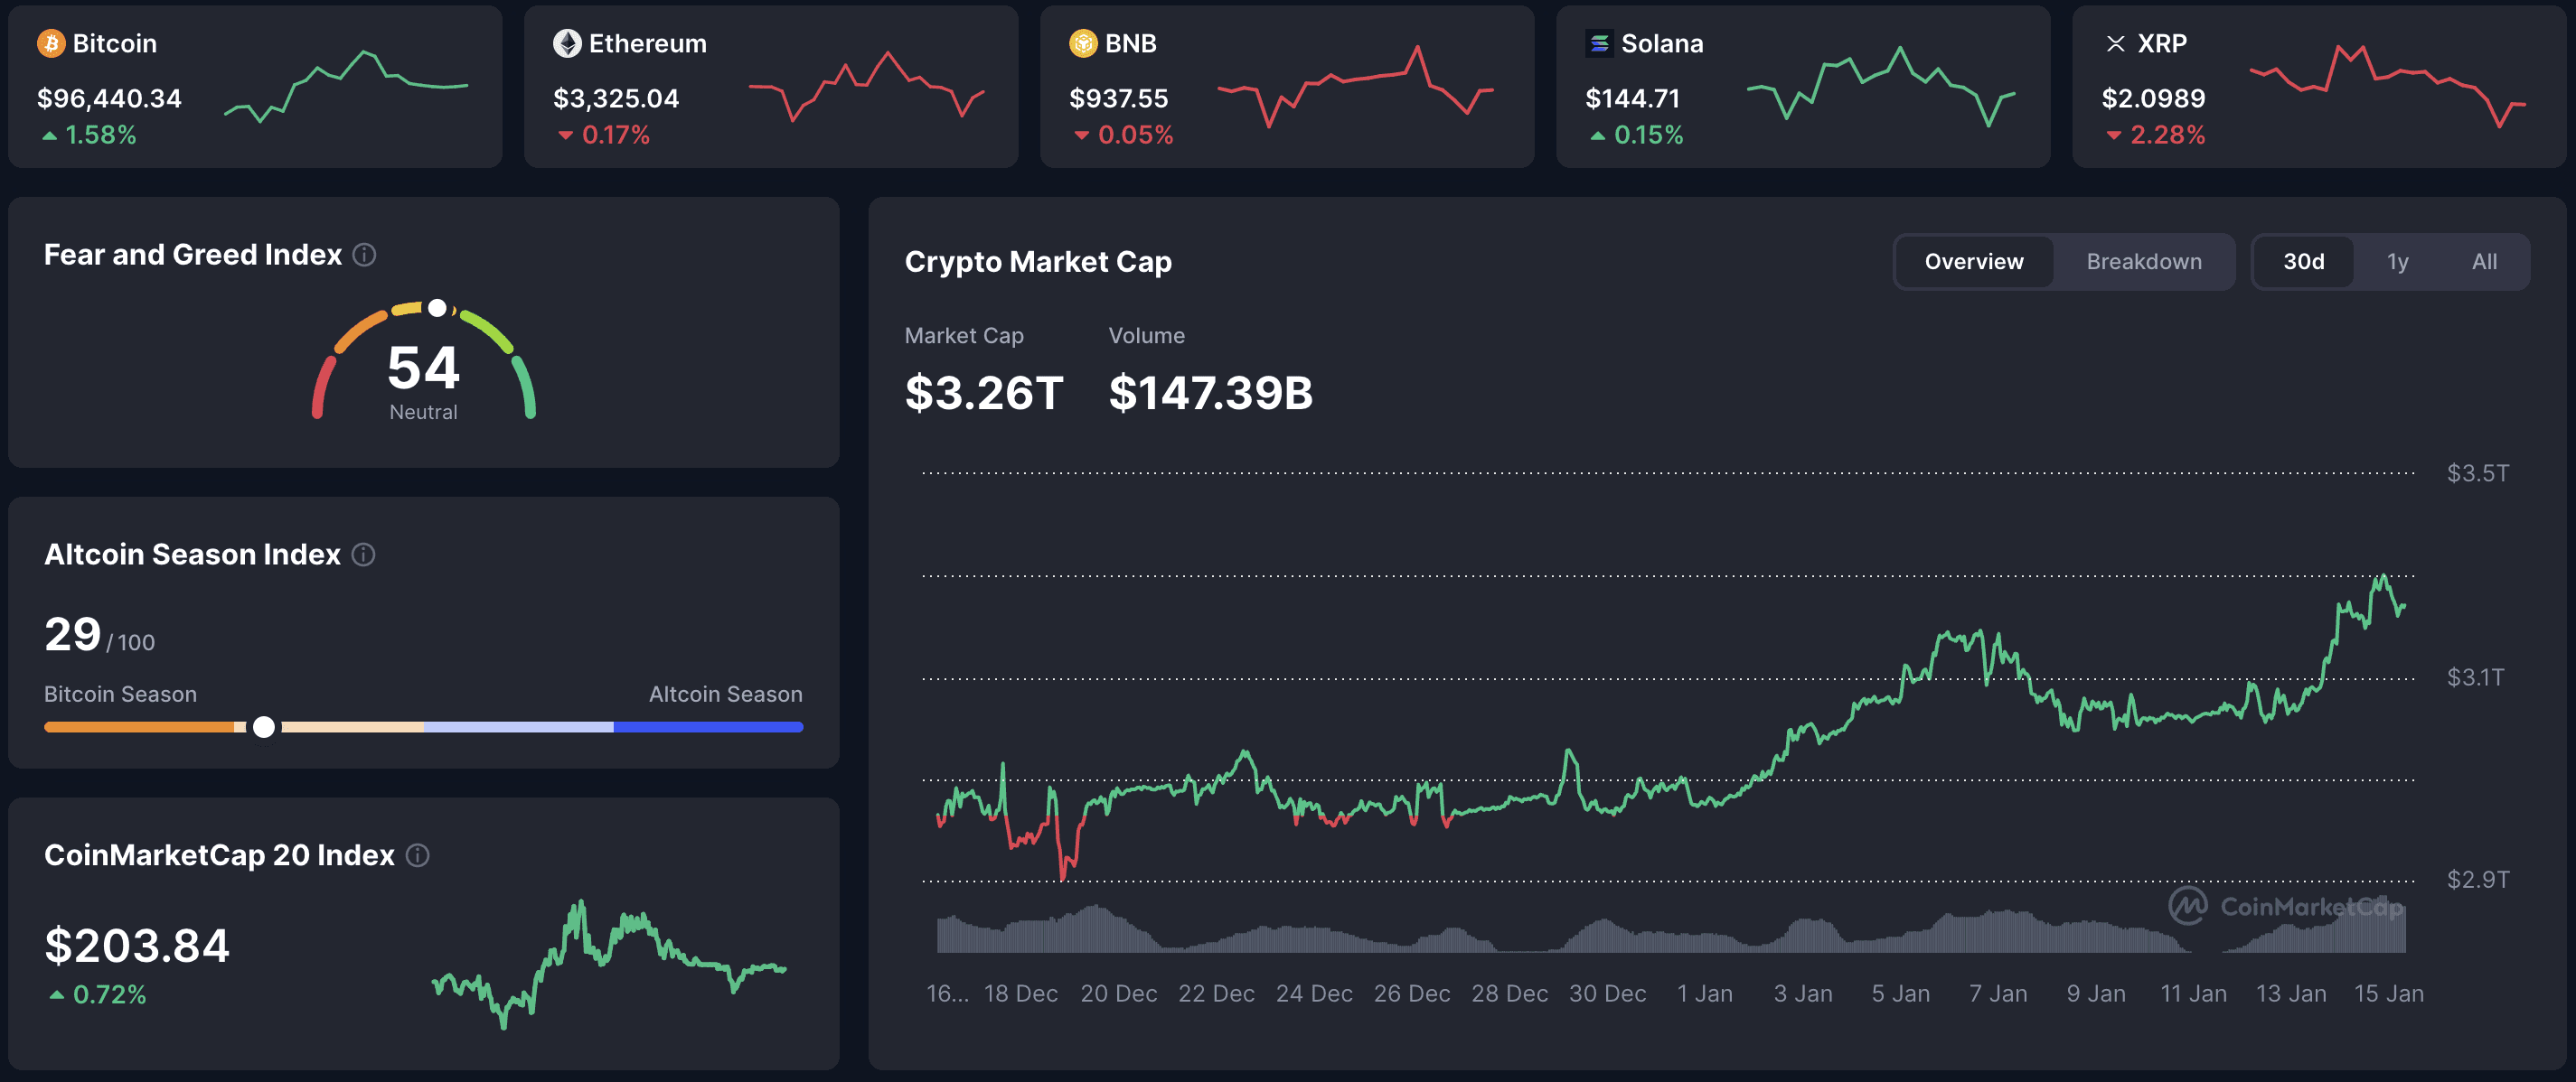
Task: Open the Altcoin Season Index info tooltip
Action: click(x=362, y=555)
